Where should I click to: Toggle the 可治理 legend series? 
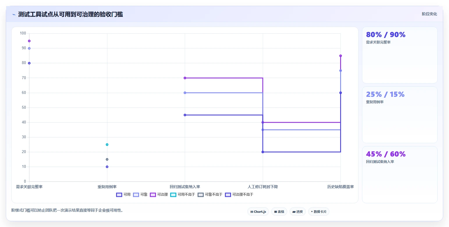[x=159, y=195]
